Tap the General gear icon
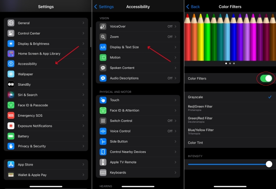 (11, 23)
